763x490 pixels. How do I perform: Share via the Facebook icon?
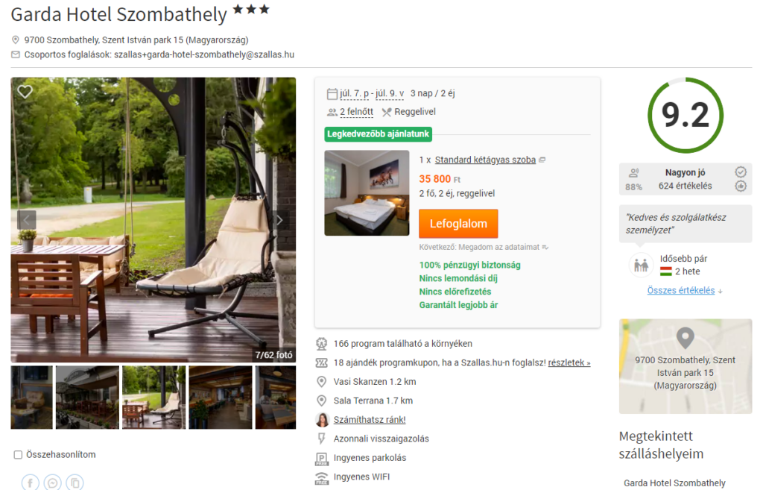tap(30, 483)
